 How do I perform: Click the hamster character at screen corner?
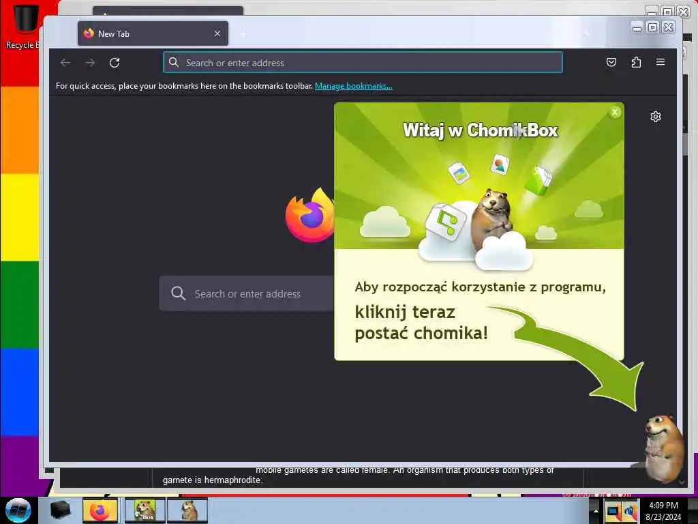(x=664, y=448)
